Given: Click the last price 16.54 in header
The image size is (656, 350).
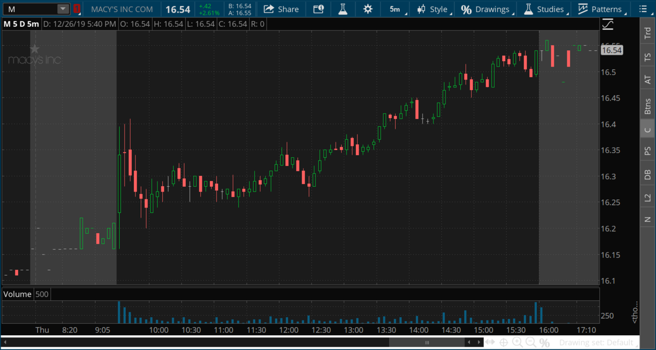Looking at the screenshot, I should [x=177, y=9].
